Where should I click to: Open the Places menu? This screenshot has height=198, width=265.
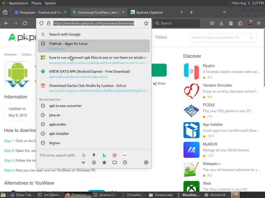click(x=36, y=3)
